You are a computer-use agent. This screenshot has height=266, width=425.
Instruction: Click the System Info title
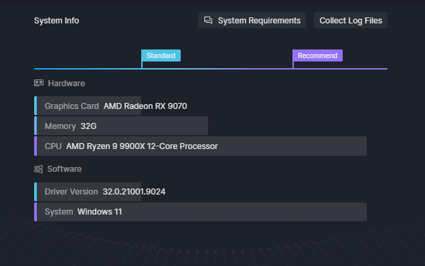pyautogui.click(x=57, y=21)
